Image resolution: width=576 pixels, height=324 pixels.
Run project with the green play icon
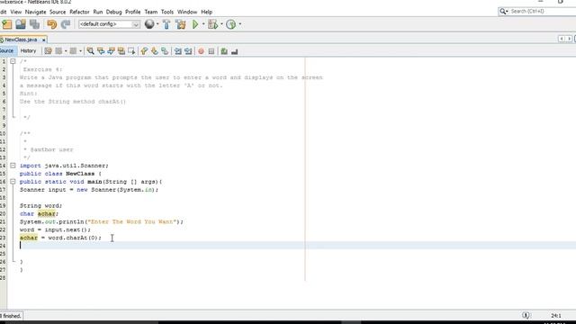coord(195,24)
